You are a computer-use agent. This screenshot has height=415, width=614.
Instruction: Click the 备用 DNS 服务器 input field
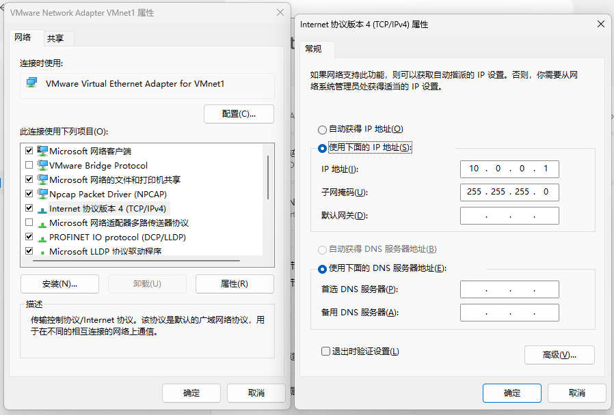(509, 313)
